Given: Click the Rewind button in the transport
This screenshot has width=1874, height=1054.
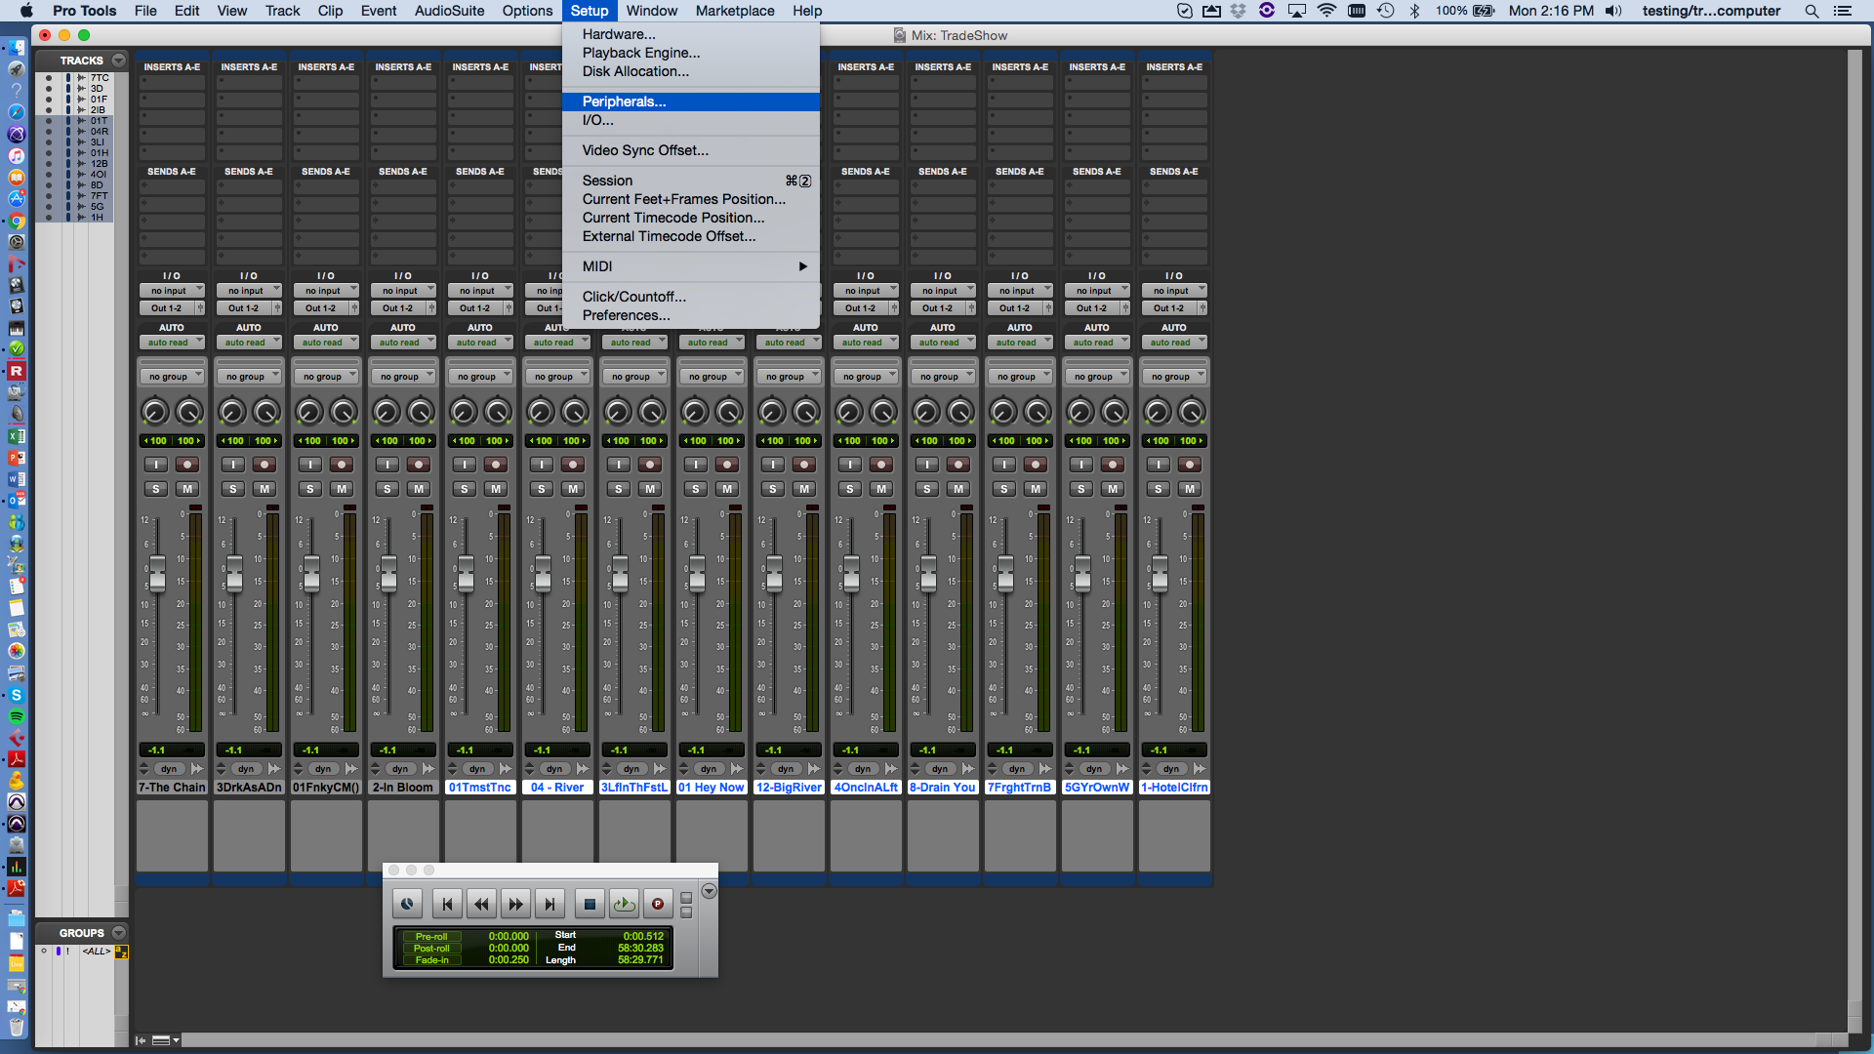Looking at the screenshot, I should 481,905.
